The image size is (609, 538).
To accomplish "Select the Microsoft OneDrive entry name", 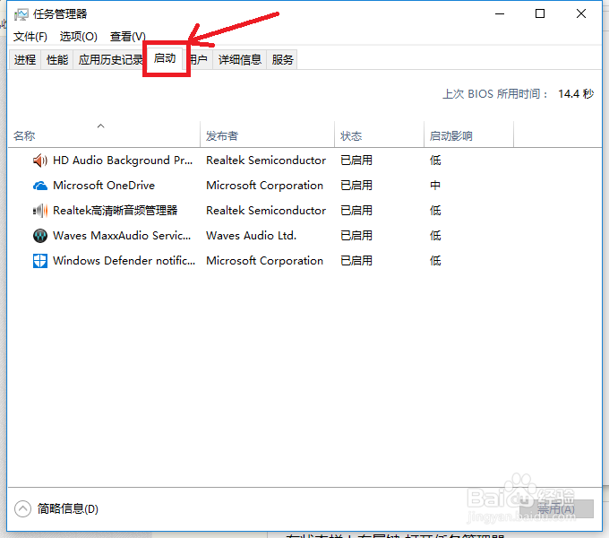I will [x=104, y=186].
